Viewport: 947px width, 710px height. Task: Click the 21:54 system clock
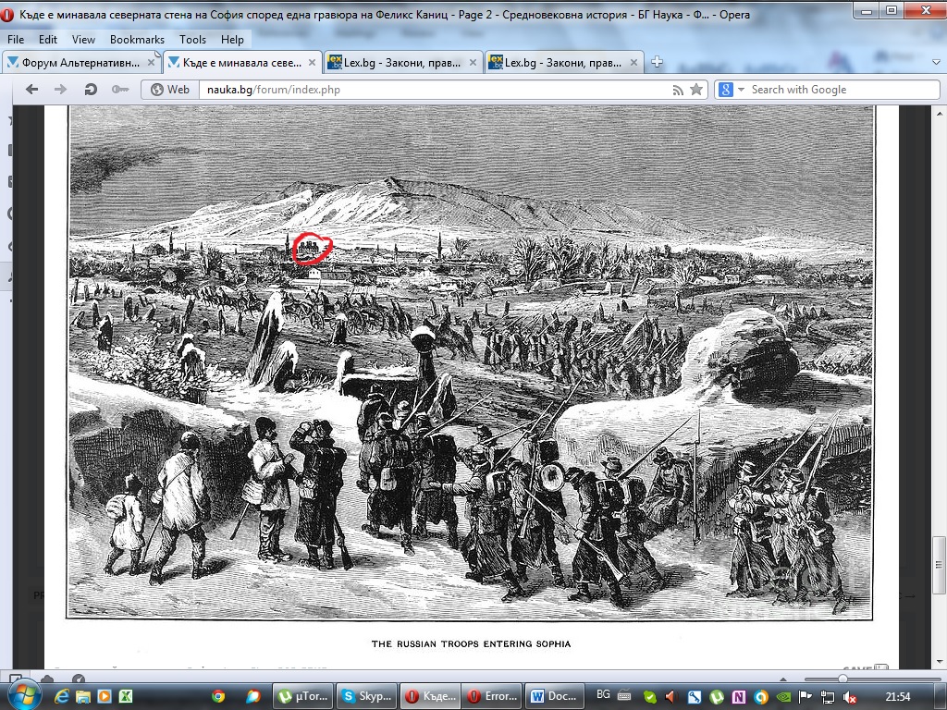(x=897, y=697)
